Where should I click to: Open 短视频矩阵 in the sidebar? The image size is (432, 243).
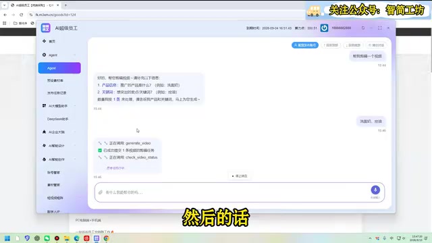pos(55,198)
